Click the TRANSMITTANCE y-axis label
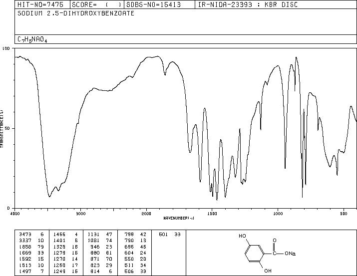The image size is (357, 276). [1, 128]
